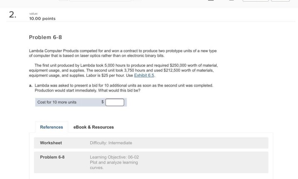Click the dollar sign beside the answer box
Screen dimensions: 298x179
pos(103,102)
